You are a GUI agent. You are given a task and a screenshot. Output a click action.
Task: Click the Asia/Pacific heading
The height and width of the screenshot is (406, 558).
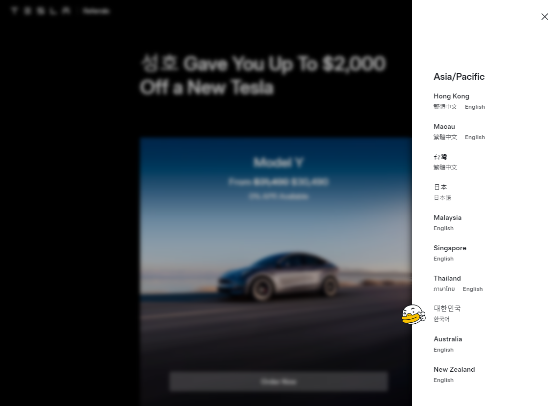[x=459, y=76]
